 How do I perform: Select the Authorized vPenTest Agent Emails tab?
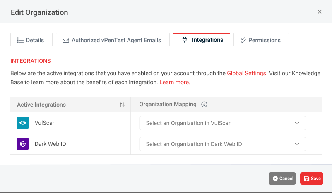click(113, 40)
